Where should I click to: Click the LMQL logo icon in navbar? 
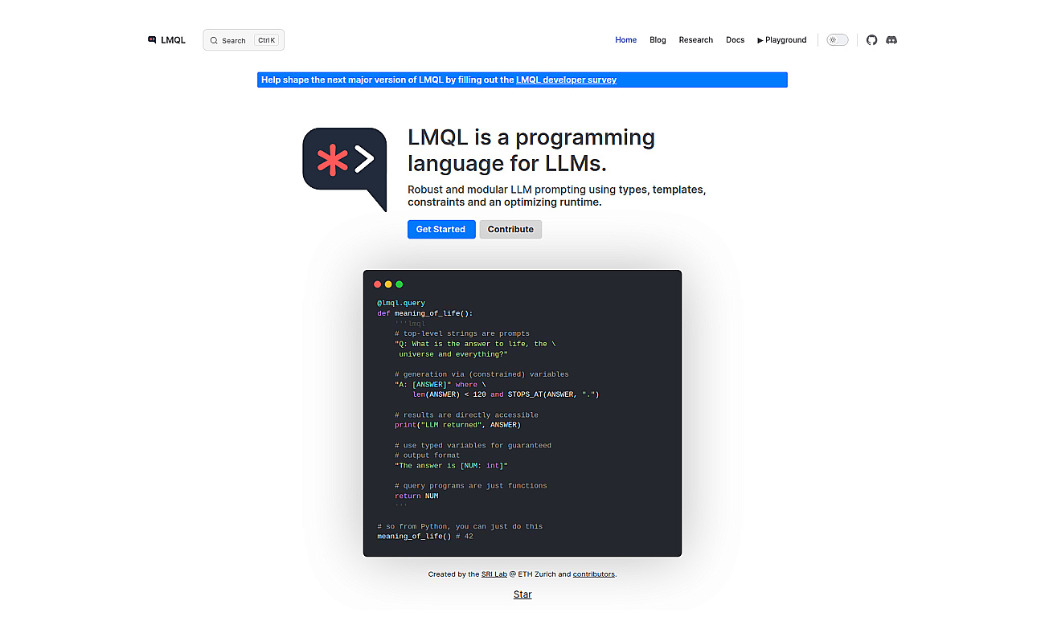[152, 39]
